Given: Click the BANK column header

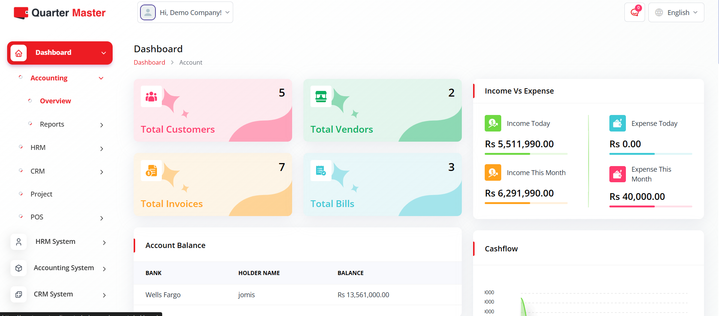Looking at the screenshot, I should [x=154, y=273].
